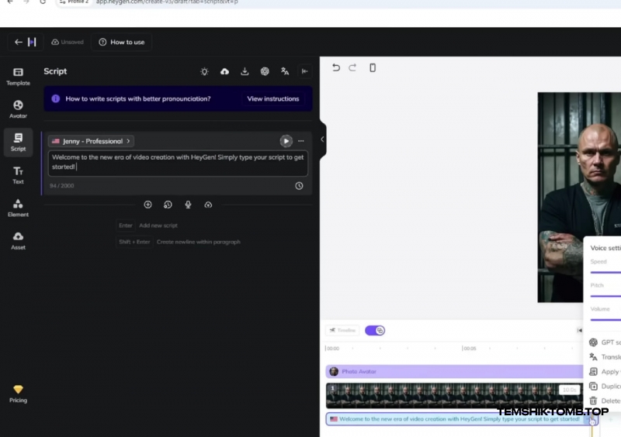Click the HeyGen logo icon next to back arrow
The image size is (621, 437).
pyautogui.click(x=32, y=42)
